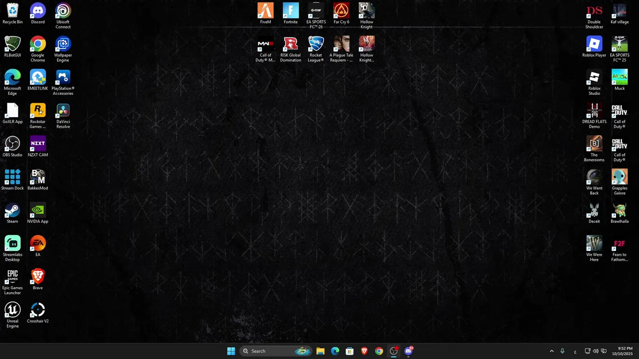The height and width of the screenshot is (359, 639).
Task: Open the volume control in tray
Action: [596, 351]
